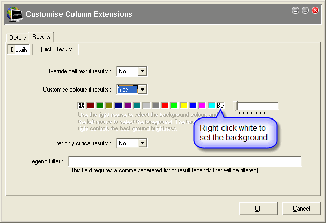Pick the teal colour swatch

[x=137, y=106]
